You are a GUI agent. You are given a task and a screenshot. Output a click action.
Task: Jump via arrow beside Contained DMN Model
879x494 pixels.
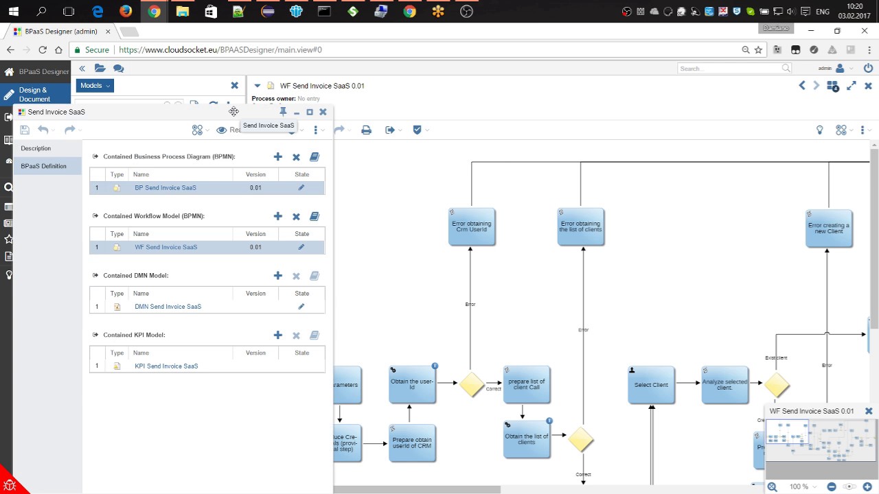(95, 275)
